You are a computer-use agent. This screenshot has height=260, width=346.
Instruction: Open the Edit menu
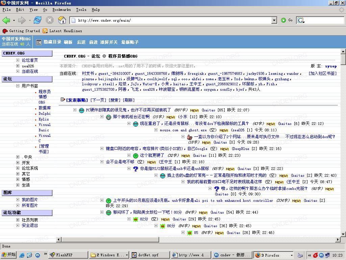tap(20, 10)
